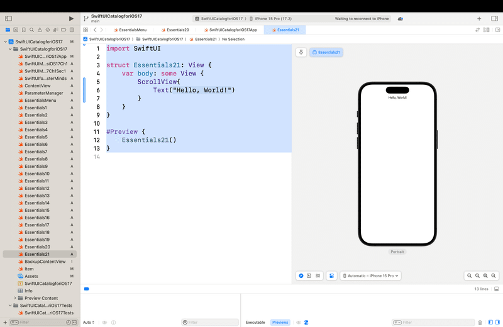Click the SwiftUICatalogforiOS17 scheme selector
This screenshot has width=503, height=327.
[219, 19]
